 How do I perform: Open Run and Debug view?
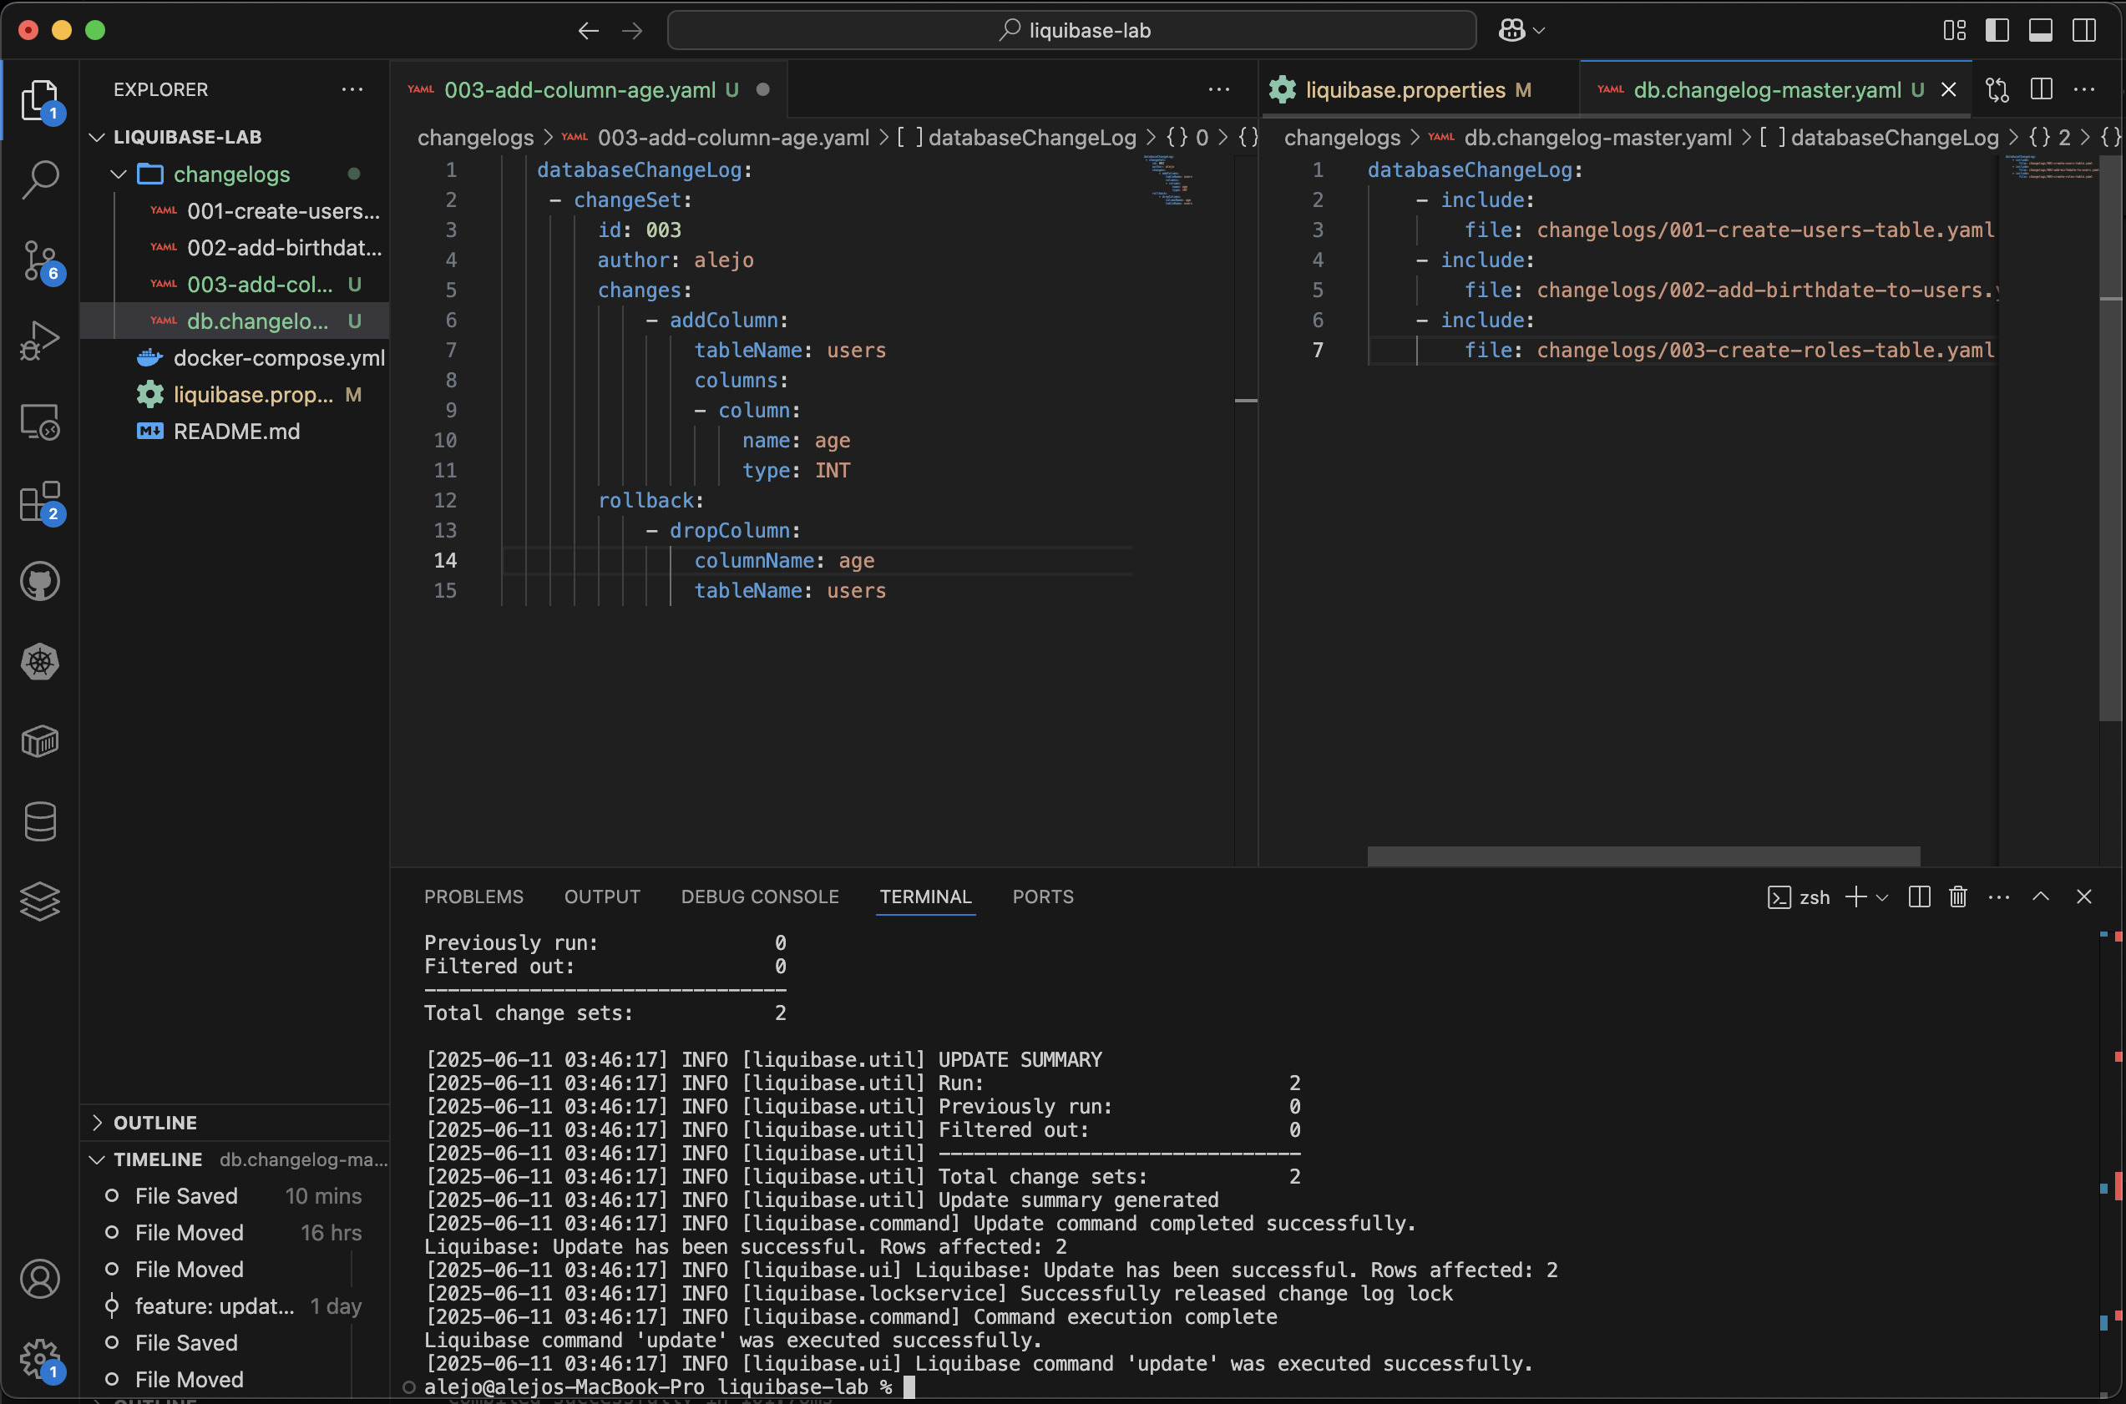40,341
